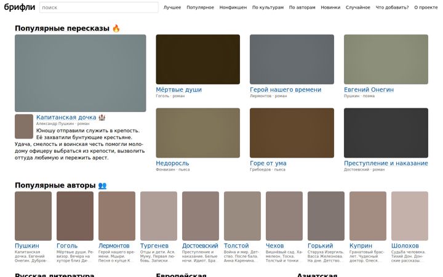Click the Евгений Онегин cover image
443x277 pixels.
pyautogui.click(x=386, y=59)
